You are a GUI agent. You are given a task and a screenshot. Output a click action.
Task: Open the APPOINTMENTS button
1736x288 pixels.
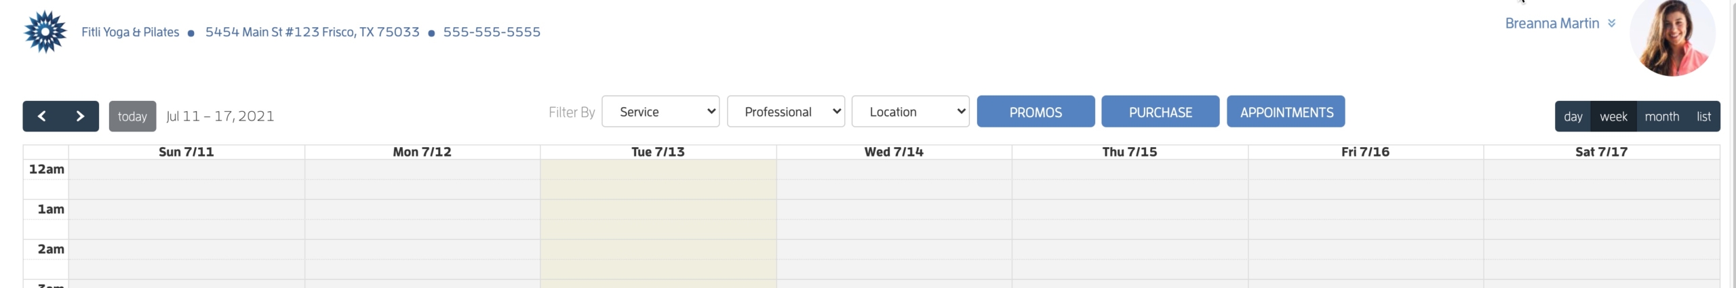coord(1286,112)
